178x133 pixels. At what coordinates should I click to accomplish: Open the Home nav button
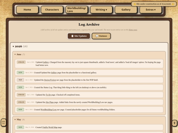tap(27, 10)
